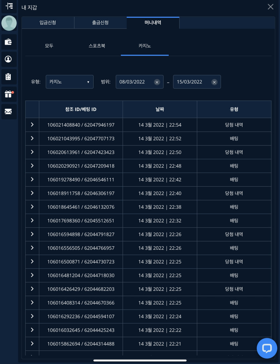
Task: Select date cell 14 3월 2022 | 22:32
Action: coord(160,221)
